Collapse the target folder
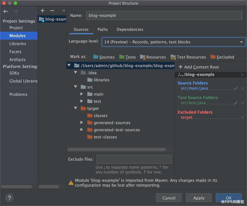The image size is (247, 206). point(76,108)
